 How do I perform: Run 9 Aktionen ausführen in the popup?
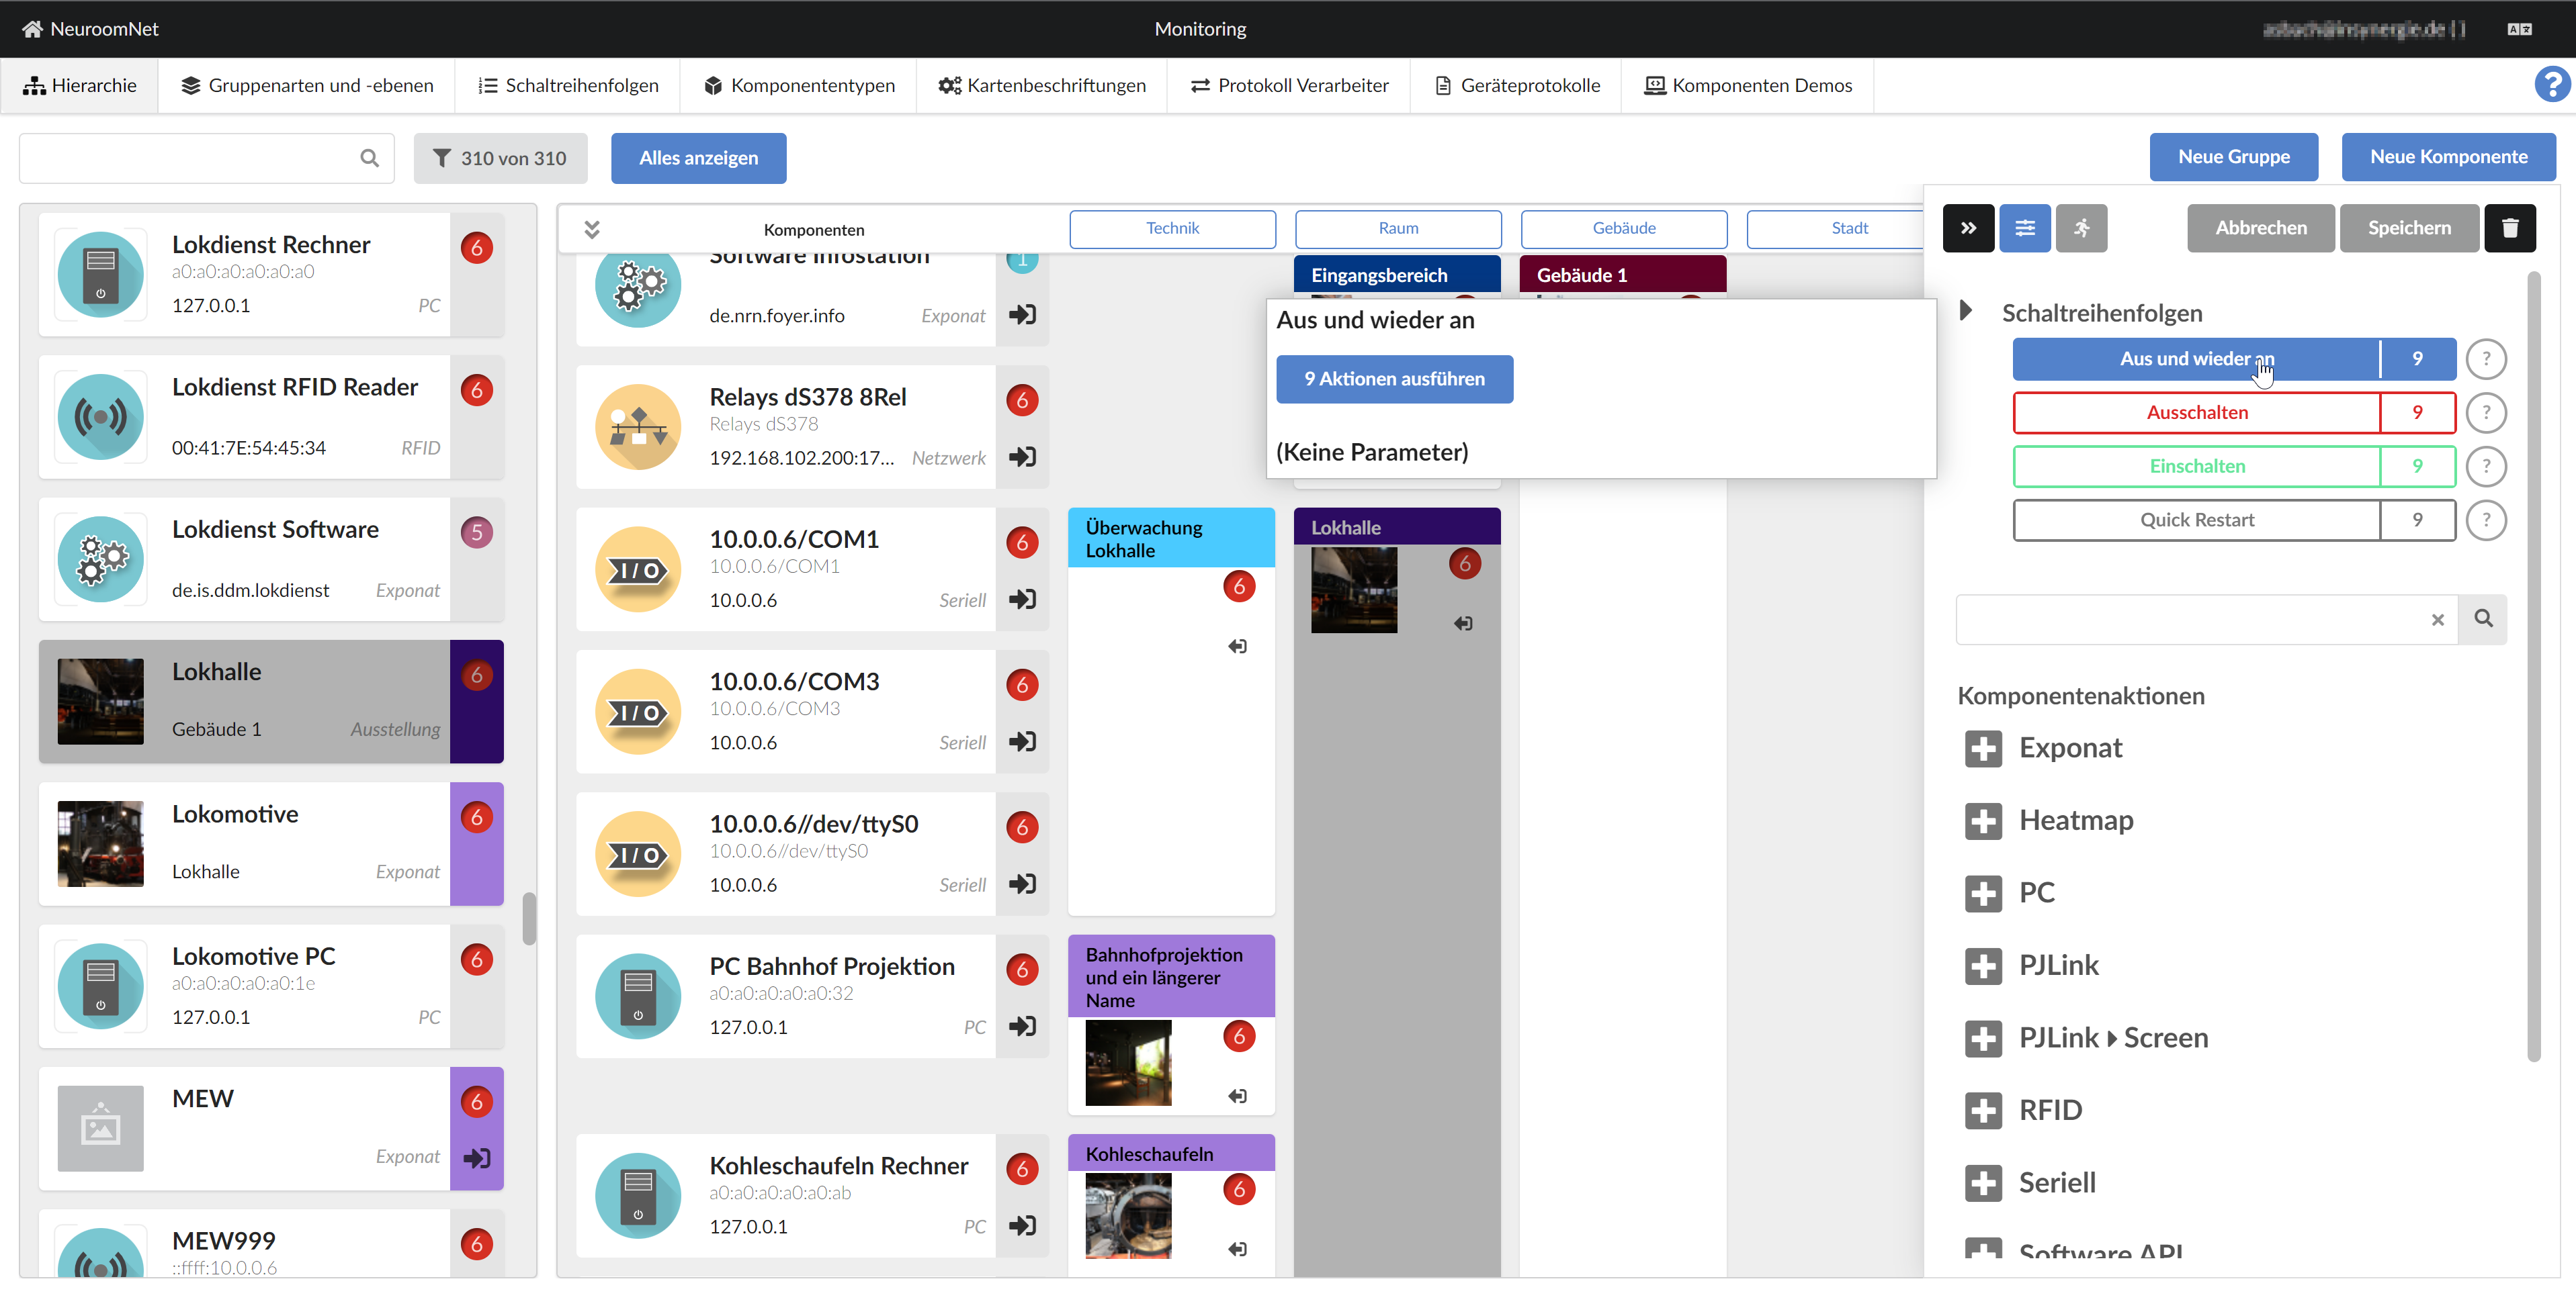(x=1394, y=379)
